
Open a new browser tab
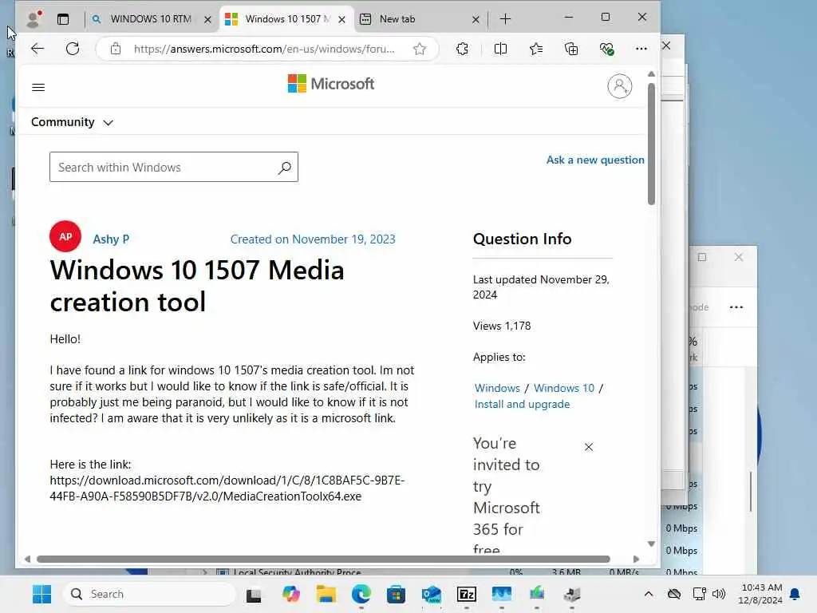point(505,19)
